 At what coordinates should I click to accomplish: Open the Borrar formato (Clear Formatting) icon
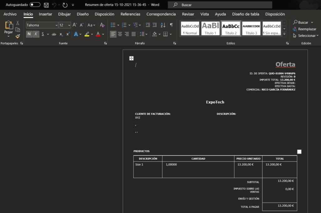[102, 24]
